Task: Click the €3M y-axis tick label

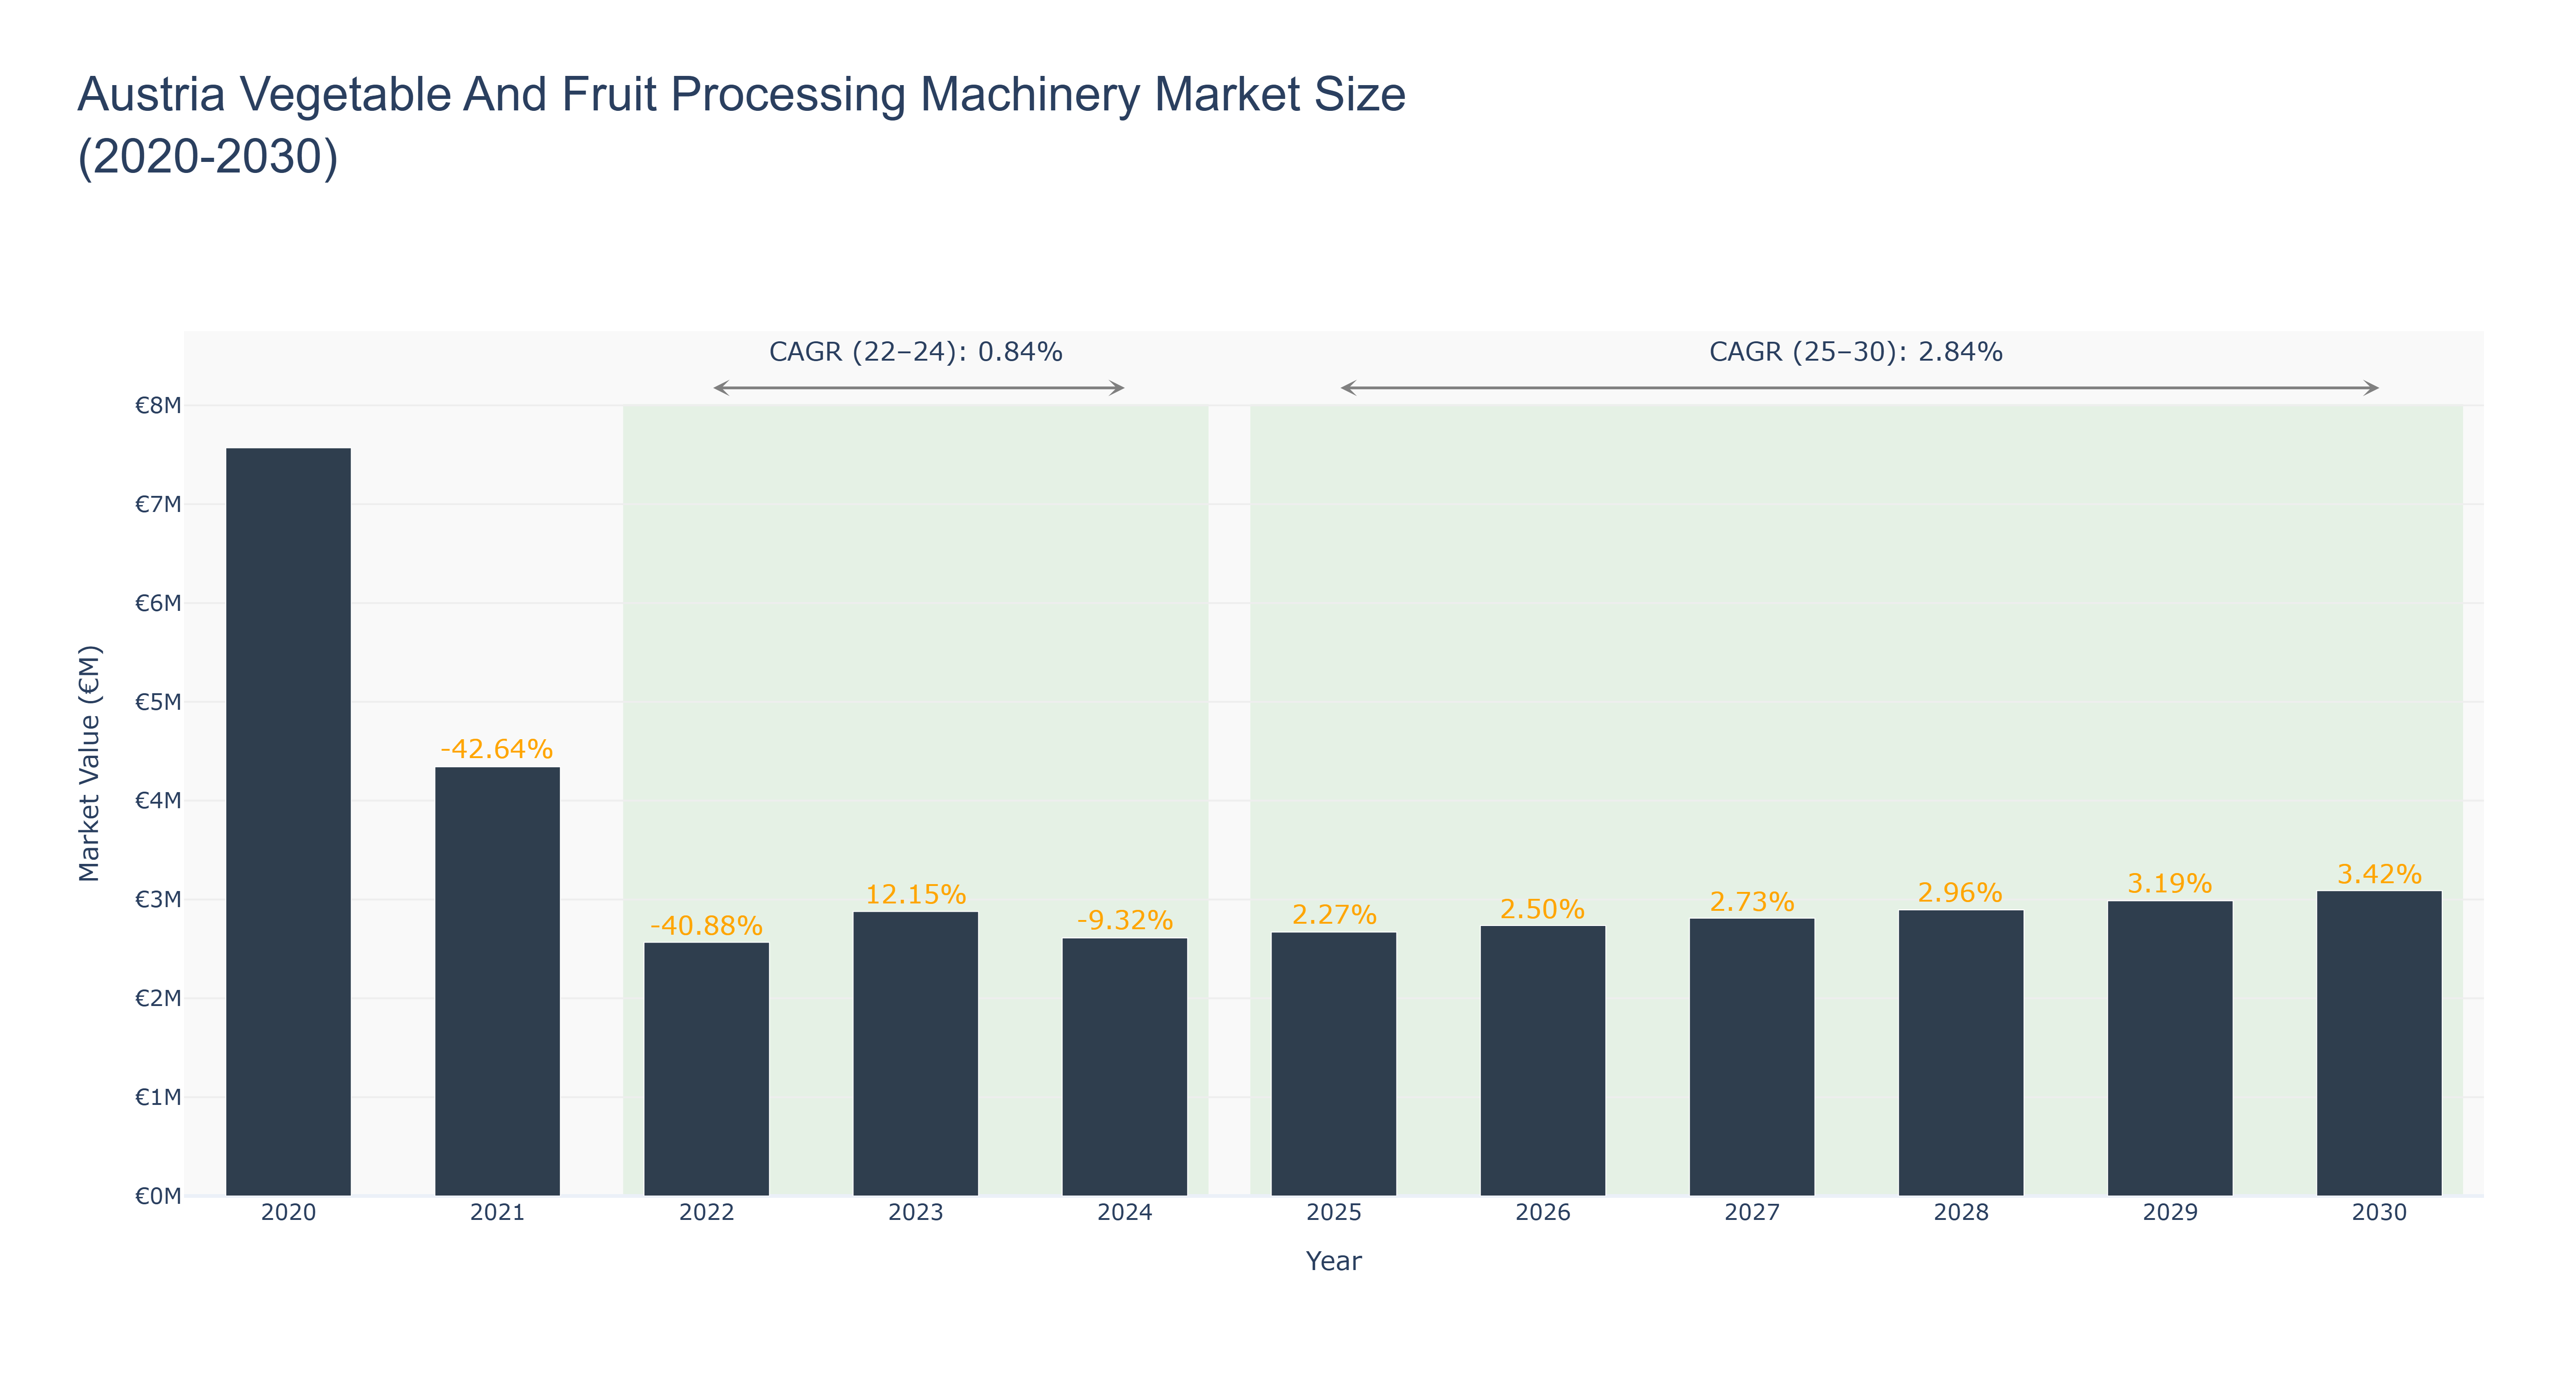Action: point(158,899)
